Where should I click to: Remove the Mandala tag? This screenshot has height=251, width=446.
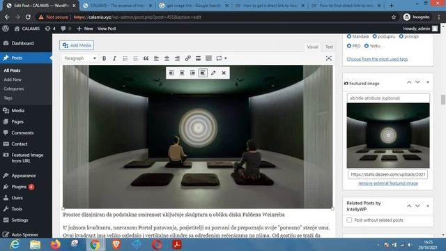349,36
